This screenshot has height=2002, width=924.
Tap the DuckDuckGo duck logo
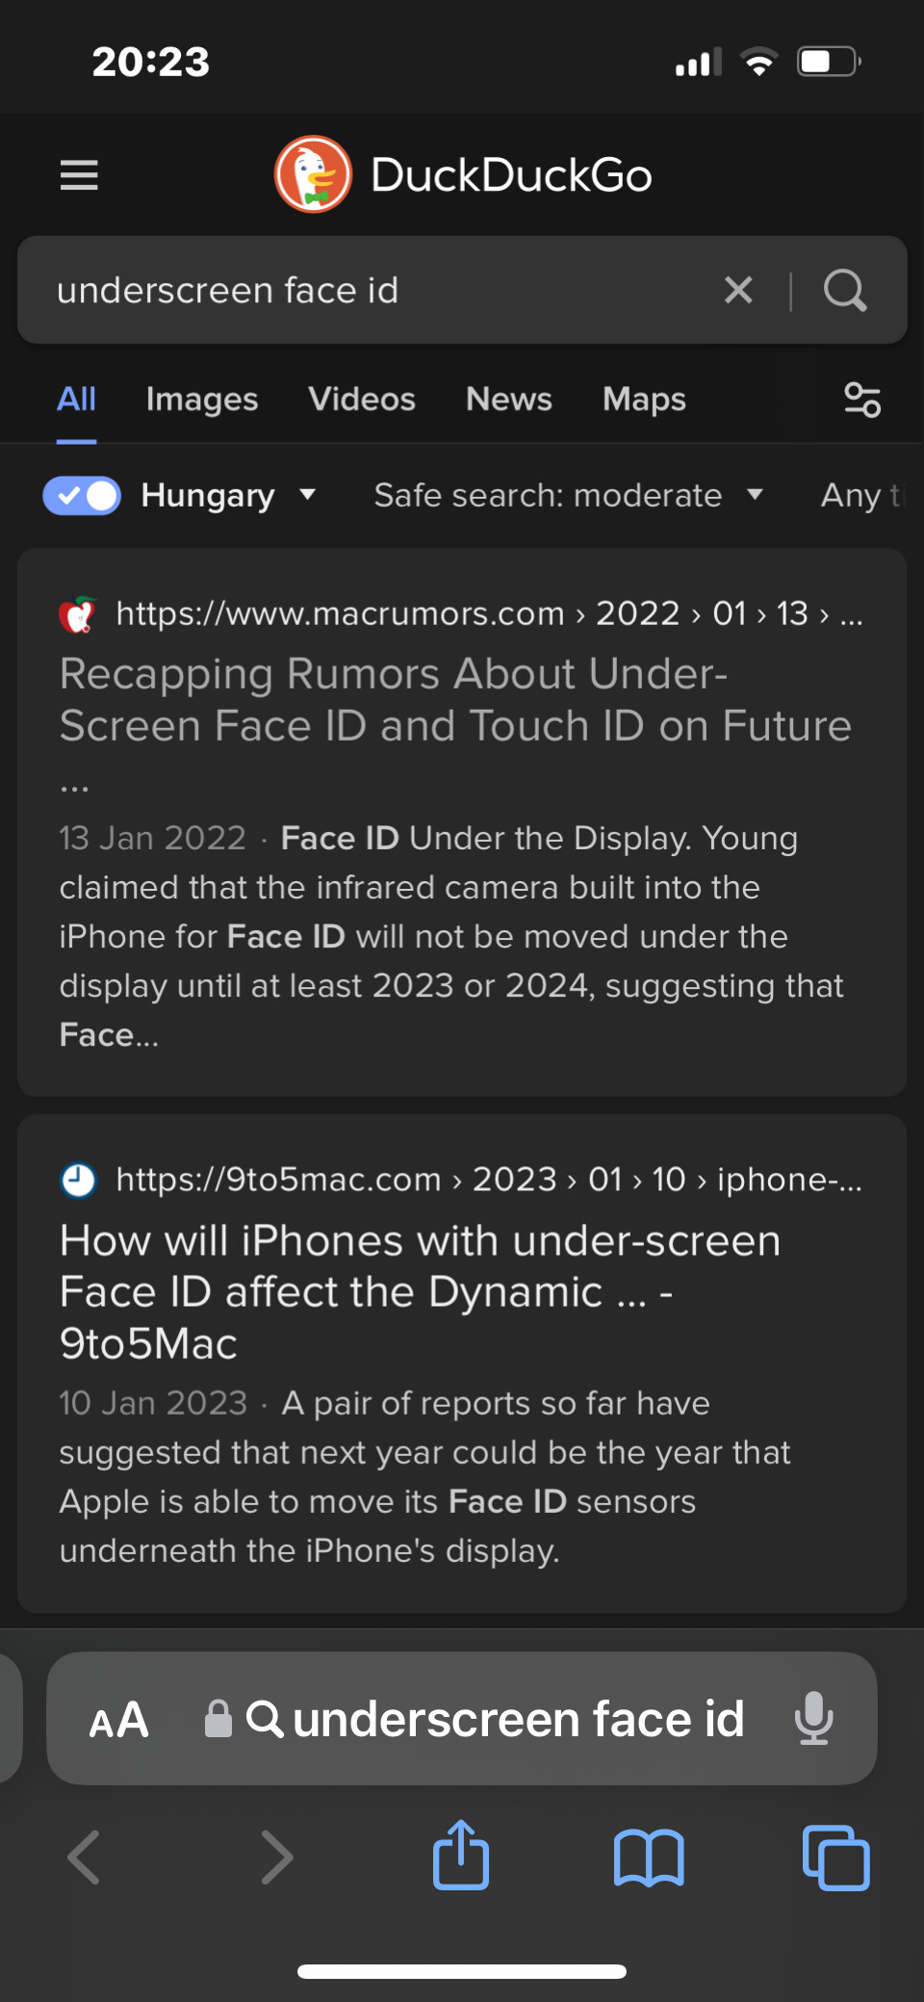click(x=313, y=174)
